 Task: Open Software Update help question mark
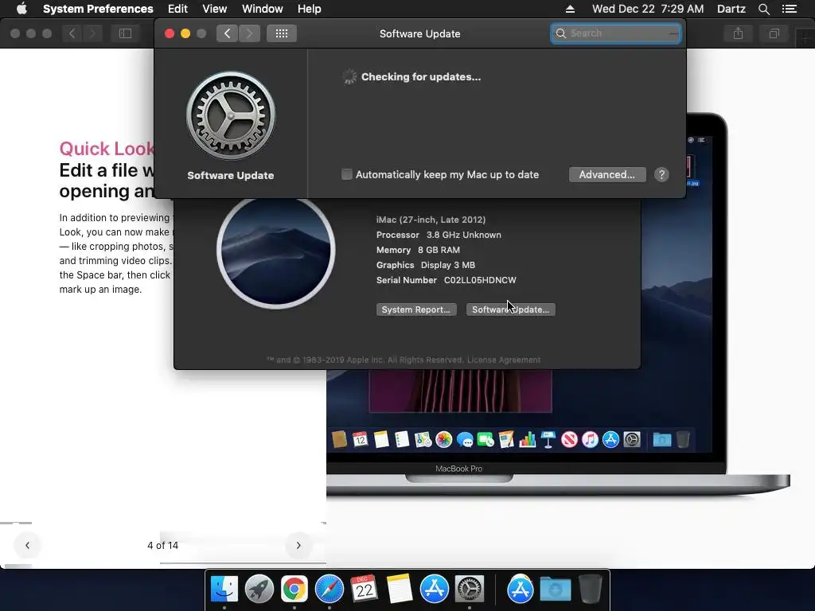tap(661, 174)
